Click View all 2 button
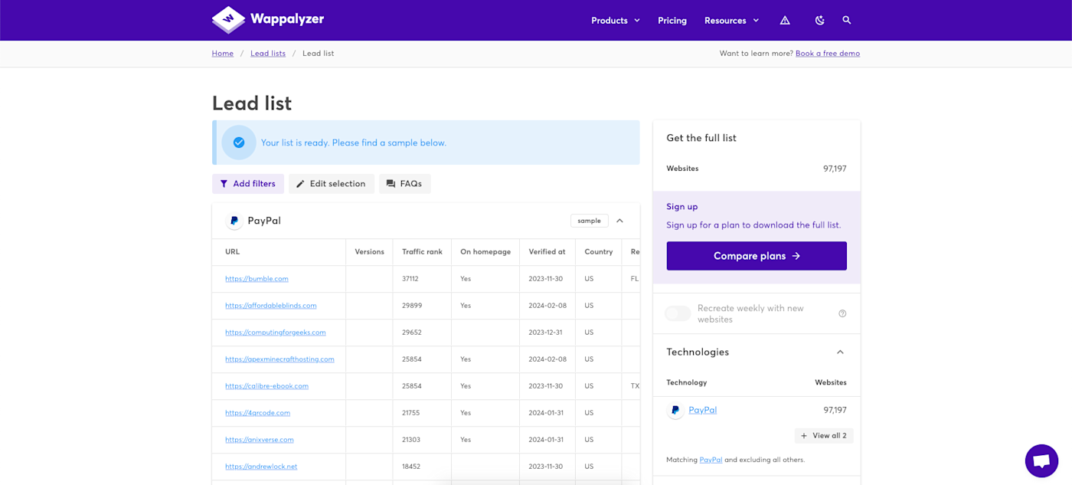 pyautogui.click(x=824, y=436)
